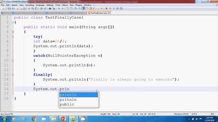
Task: Open the Run menu
Action: pyautogui.click(x=72, y=5)
